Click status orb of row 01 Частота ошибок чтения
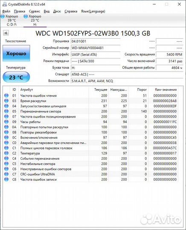Screen dimensions: 186x230 coord(6,95)
